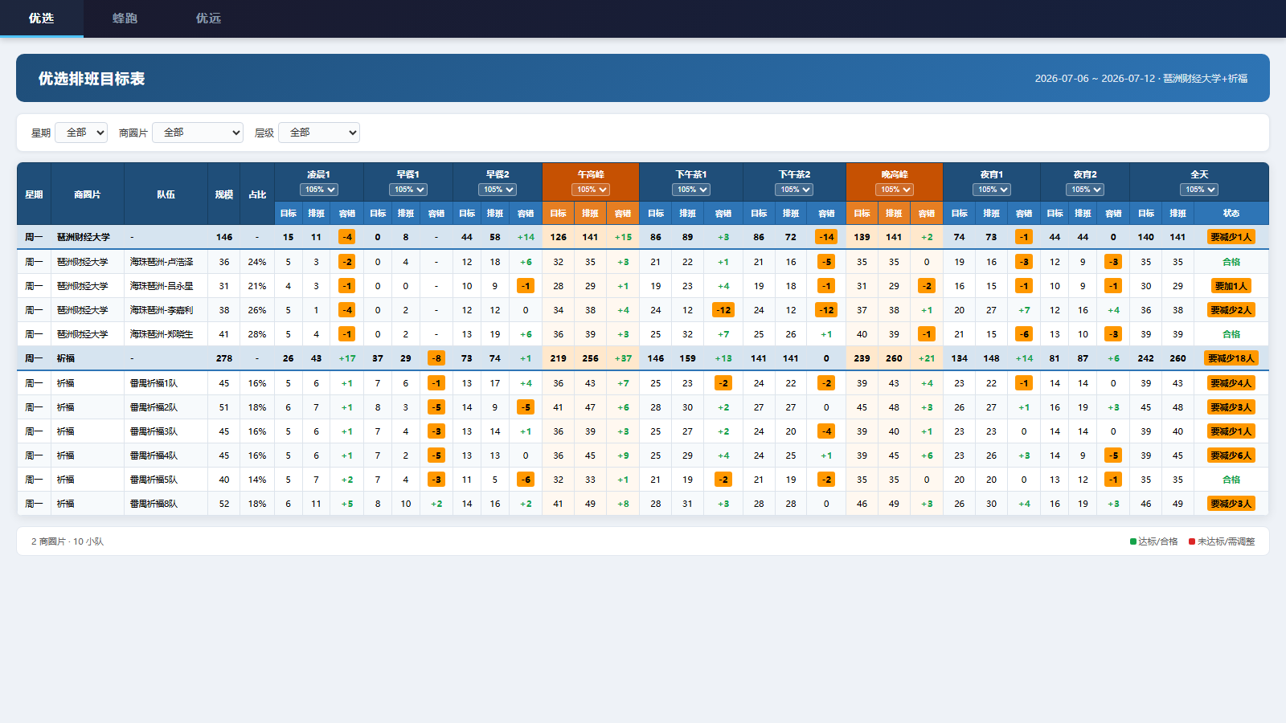
Task: Click the 晚高峰 header label
Action: pos(895,174)
